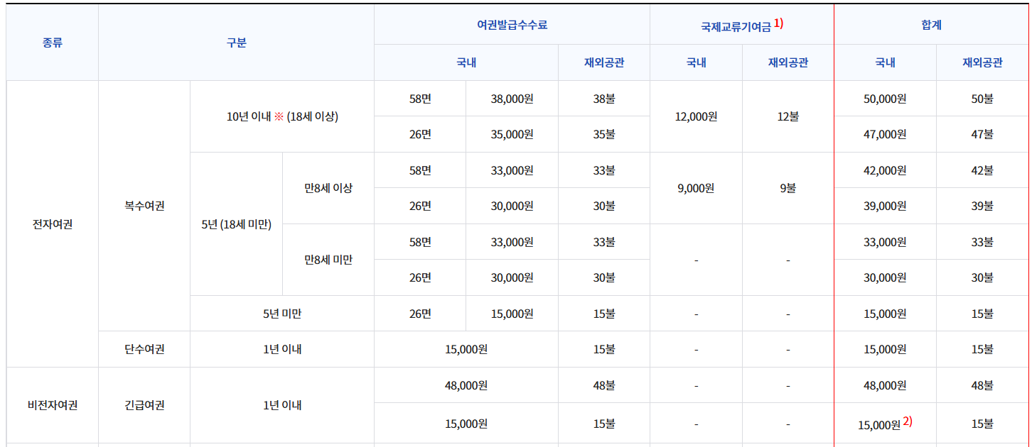Select the 복수여권 cell

pos(144,206)
